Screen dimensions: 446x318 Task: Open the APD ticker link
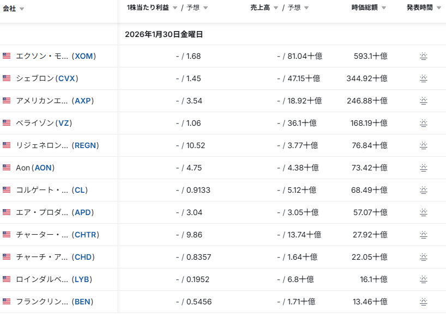coord(83,212)
